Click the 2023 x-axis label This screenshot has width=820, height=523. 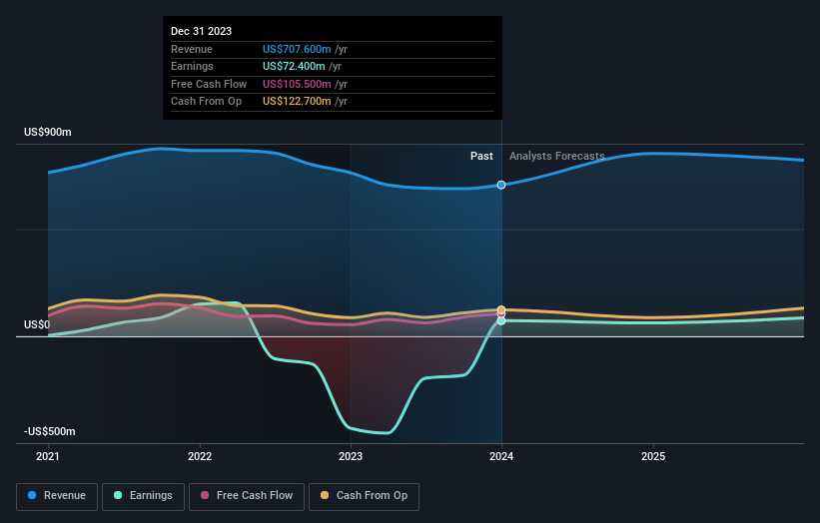[x=351, y=456]
